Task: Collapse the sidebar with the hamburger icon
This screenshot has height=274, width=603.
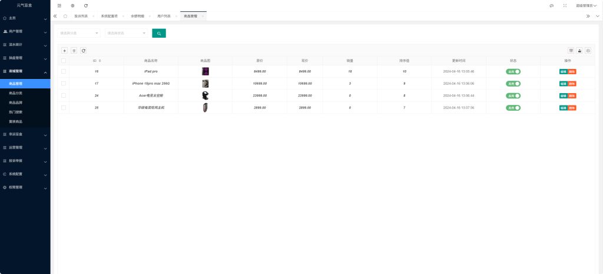Action: (x=59, y=5)
